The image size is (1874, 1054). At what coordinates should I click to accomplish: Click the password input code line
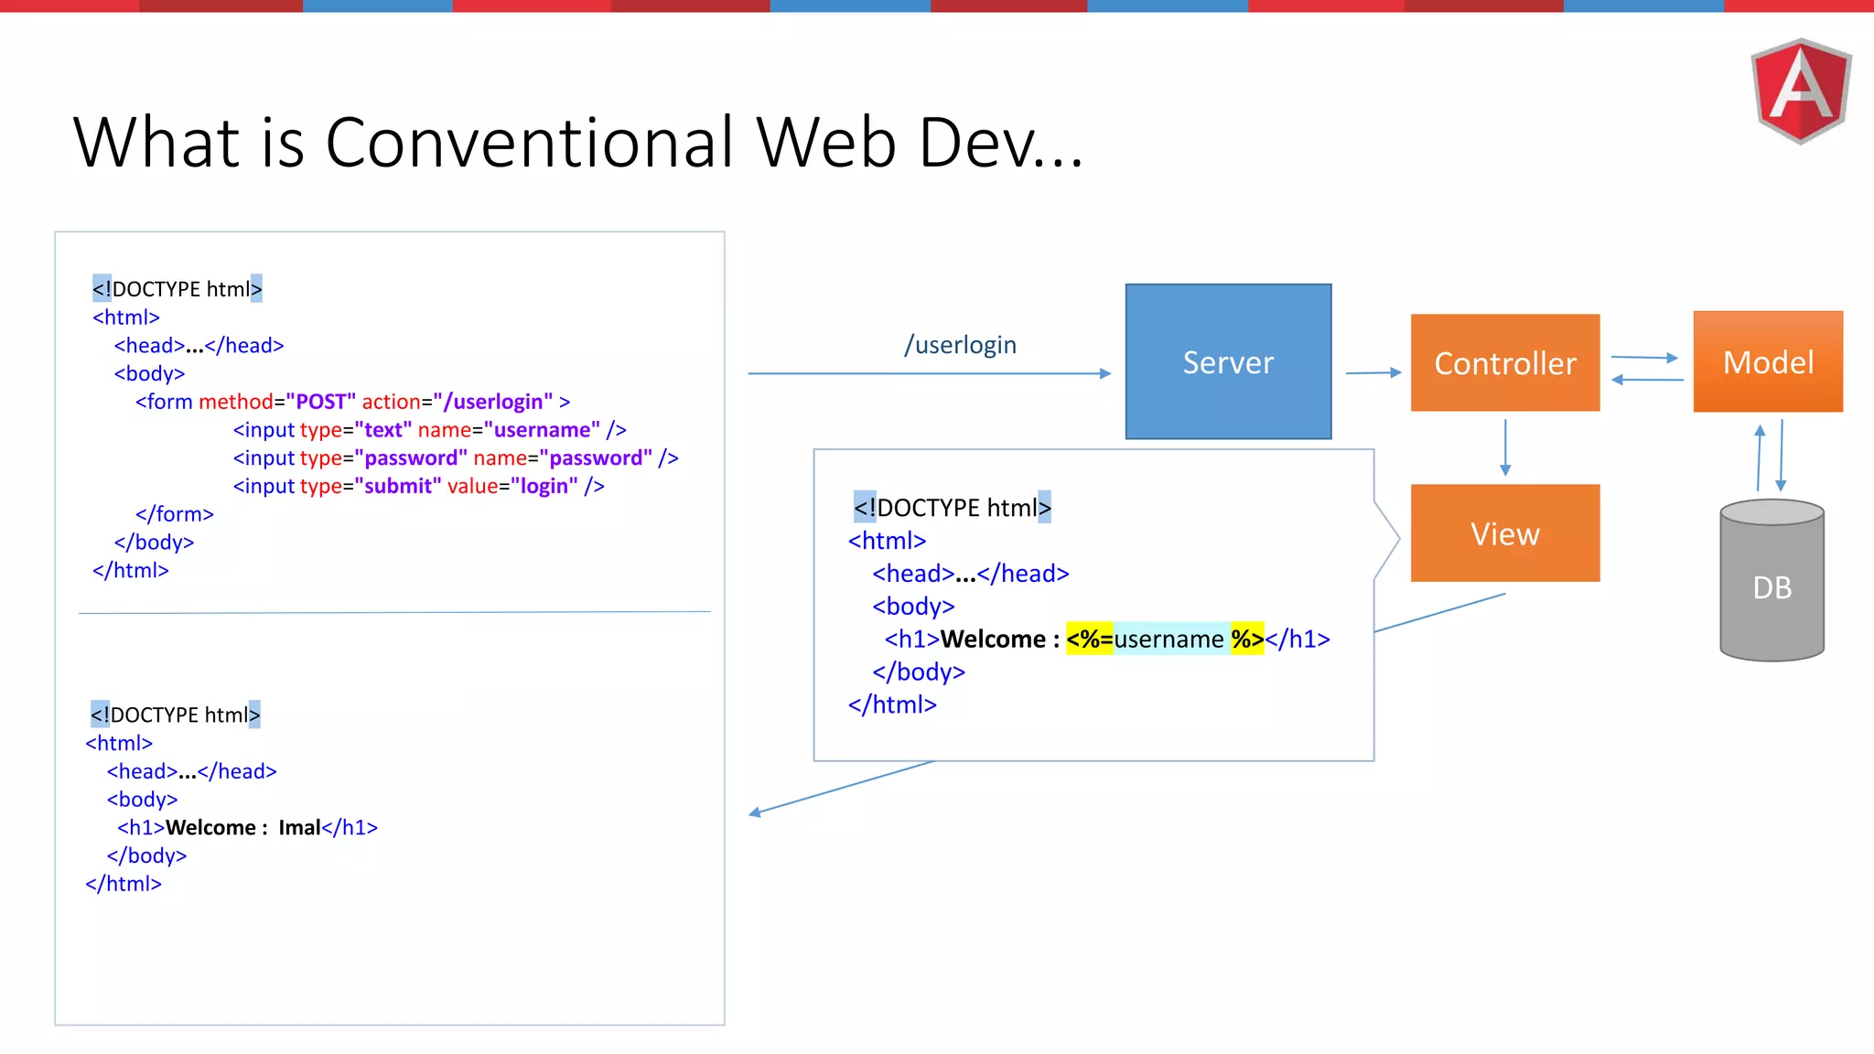tap(455, 457)
